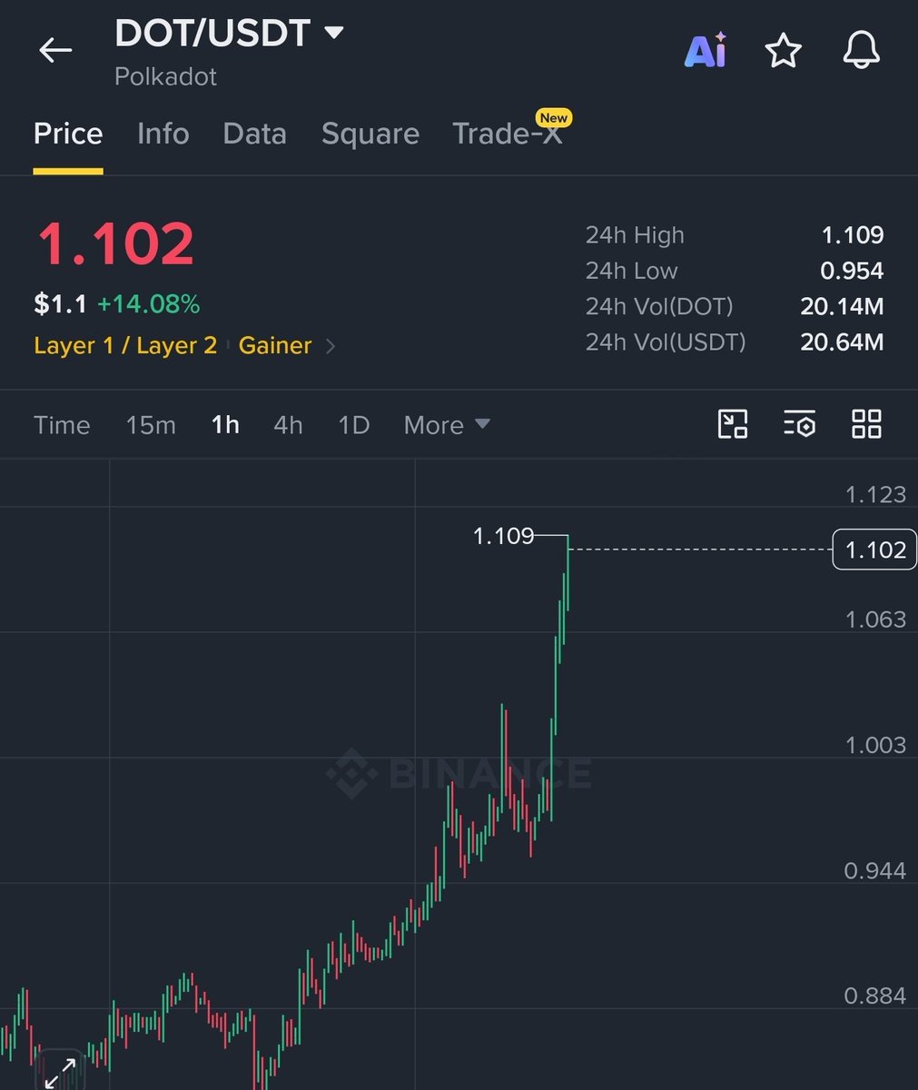Click the large 1.102 last price
This screenshot has width=918, height=1090.
(x=115, y=244)
